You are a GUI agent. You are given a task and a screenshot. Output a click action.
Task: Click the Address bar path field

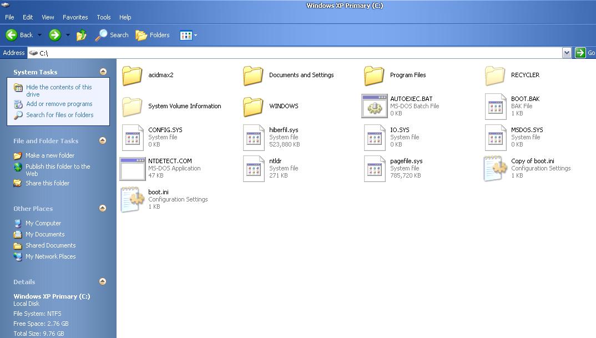click(295, 53)
